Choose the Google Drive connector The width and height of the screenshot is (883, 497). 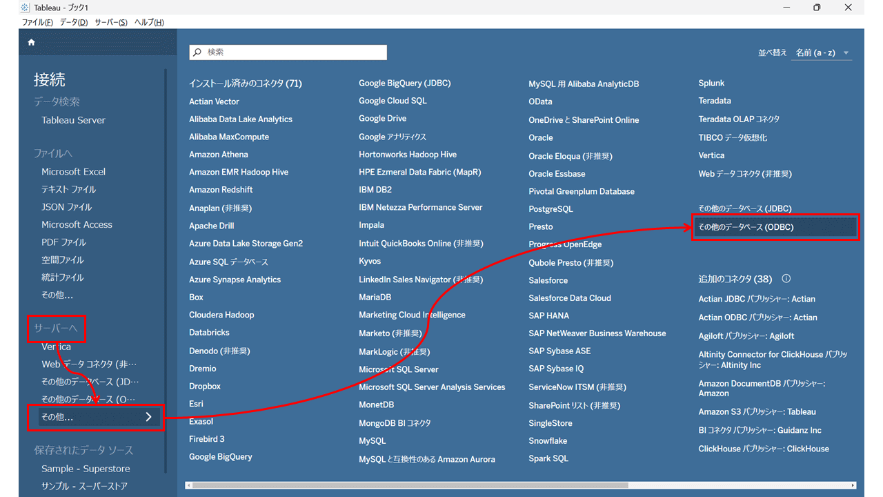click(383, 119)
